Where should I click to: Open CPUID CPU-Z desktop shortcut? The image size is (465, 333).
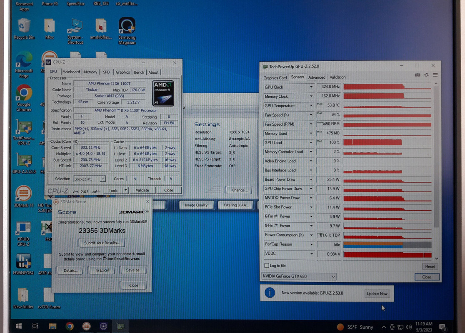coord(23,234)
